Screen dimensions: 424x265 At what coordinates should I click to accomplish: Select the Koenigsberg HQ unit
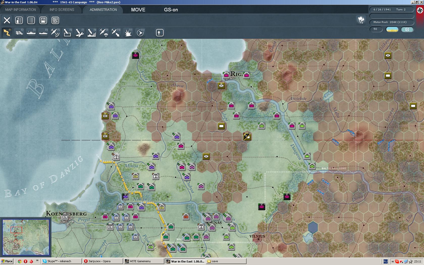tap(65, 217)
